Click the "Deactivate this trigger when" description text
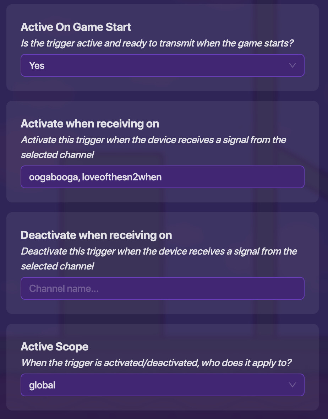 pos(159,251)
